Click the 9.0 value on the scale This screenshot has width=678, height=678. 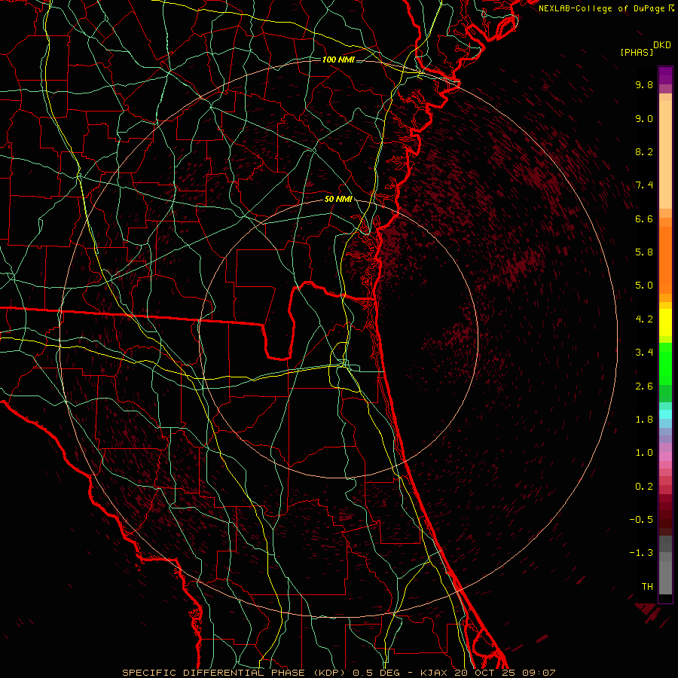(644, 118)
